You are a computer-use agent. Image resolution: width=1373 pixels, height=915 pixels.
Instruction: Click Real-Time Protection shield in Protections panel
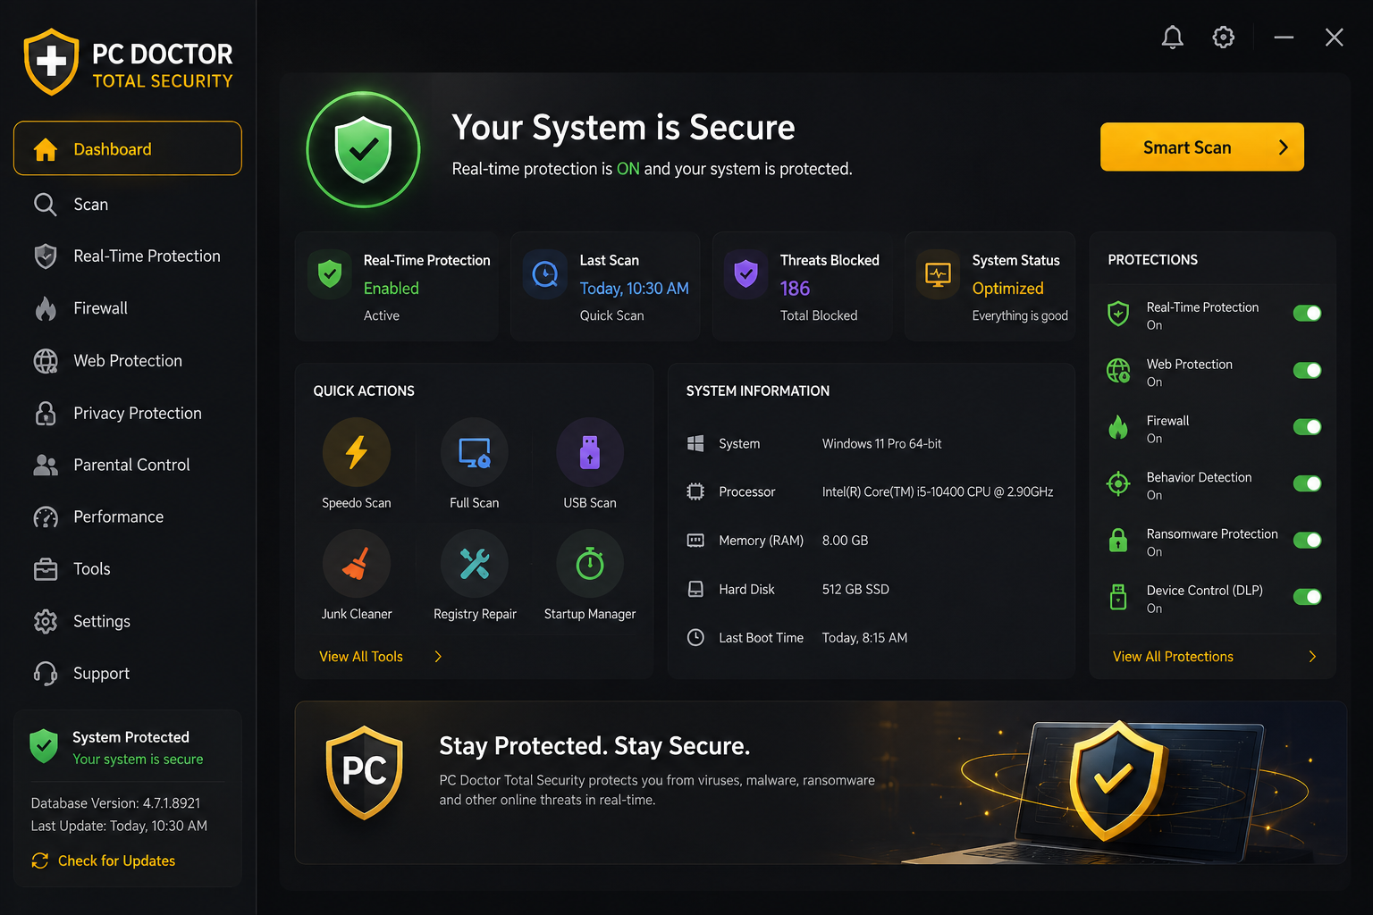pyautogui.click(x=1118, y=314)
